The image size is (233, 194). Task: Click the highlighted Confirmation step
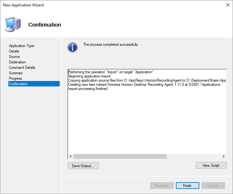(18, 84)
